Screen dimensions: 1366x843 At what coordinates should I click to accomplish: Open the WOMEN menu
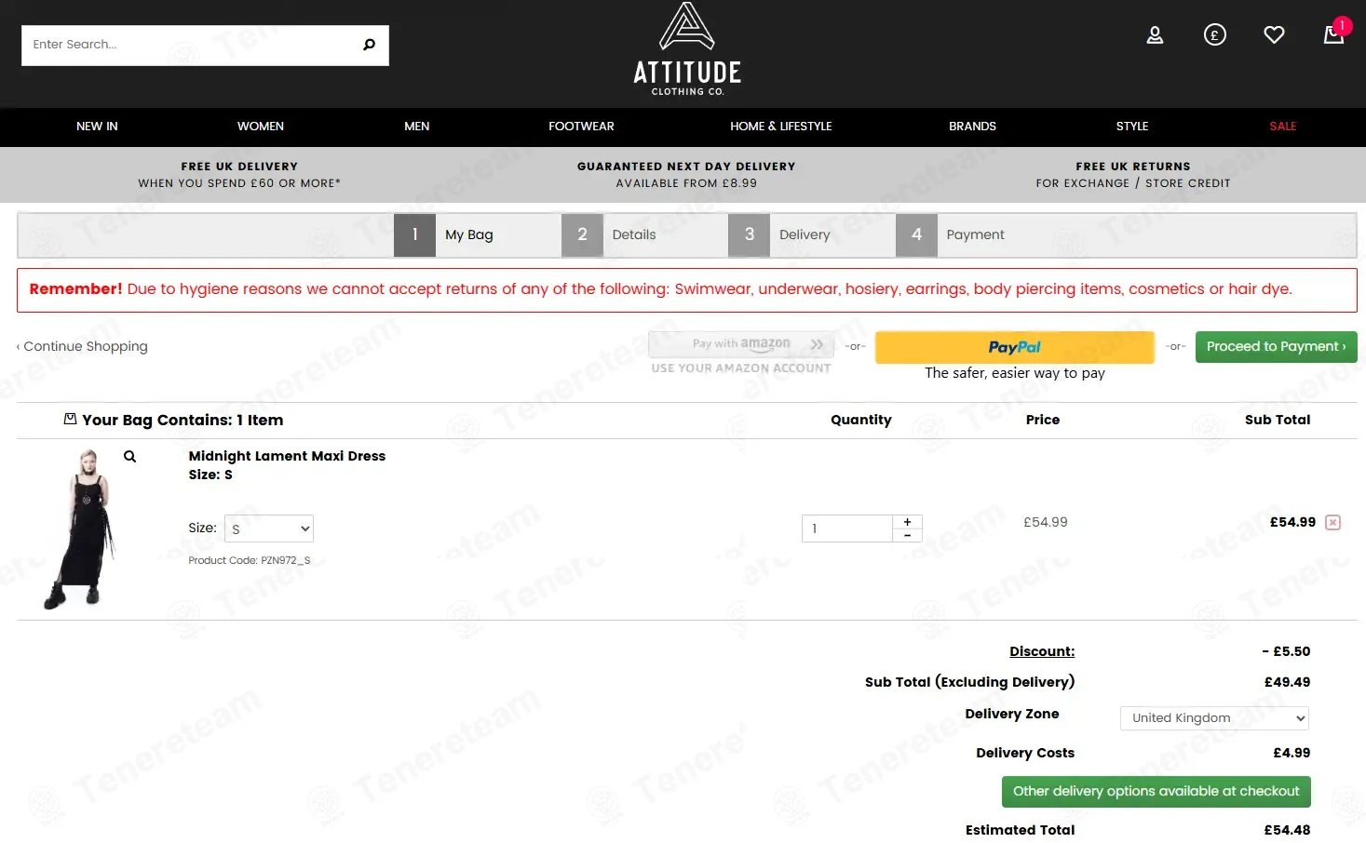[x=261, y=127]
